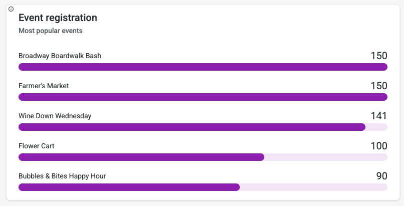Screen dimensions: 404x206
Task: Click the Broadway Boardwalk Bash progress bar
Action: [x=203, y=67]
